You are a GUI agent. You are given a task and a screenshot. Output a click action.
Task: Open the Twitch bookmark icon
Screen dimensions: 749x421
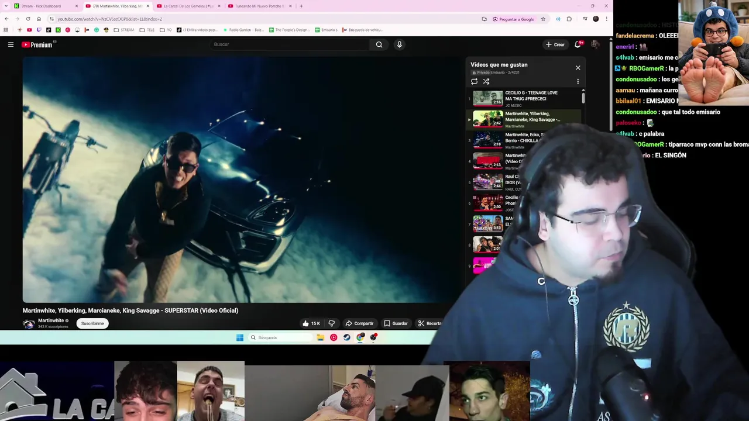(x=39, y=30)
